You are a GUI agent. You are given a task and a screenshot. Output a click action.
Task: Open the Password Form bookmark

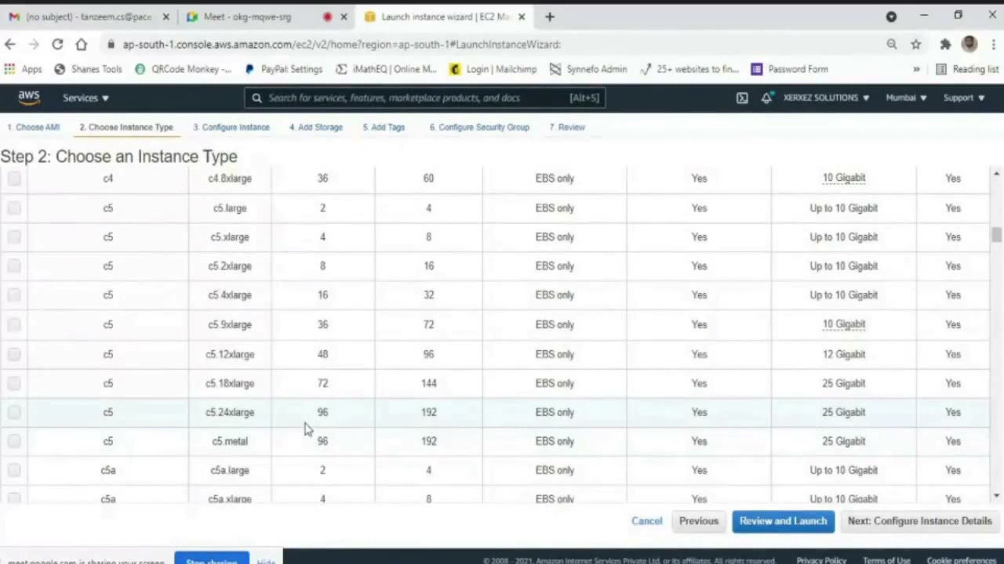point(790,69)
